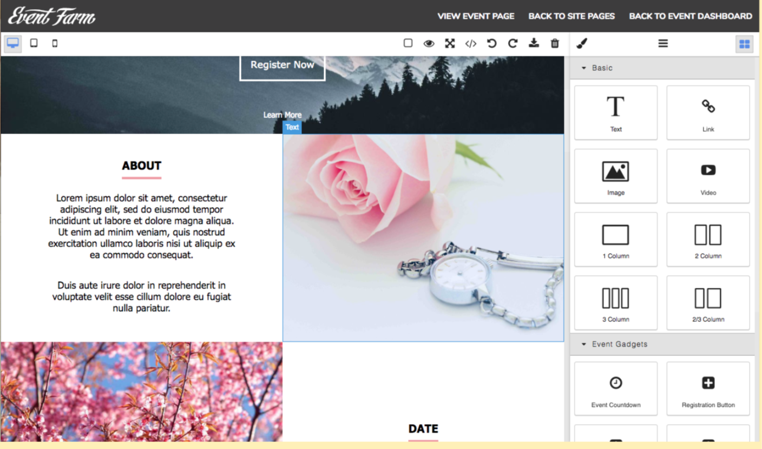Image resolution: width=762 pixels, height=449 pixels.
Task: Open the layer manager hamburger tab
Action: click(663, 43)
